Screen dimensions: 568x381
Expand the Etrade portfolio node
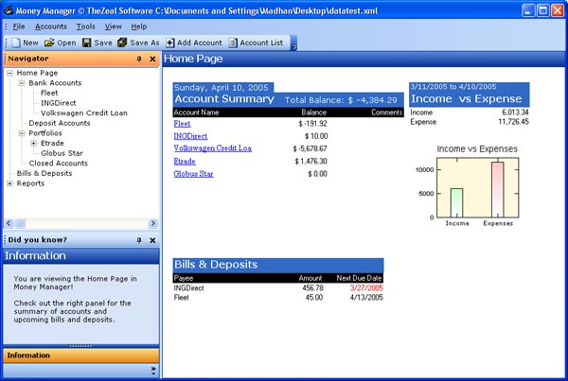click(33, 143)
